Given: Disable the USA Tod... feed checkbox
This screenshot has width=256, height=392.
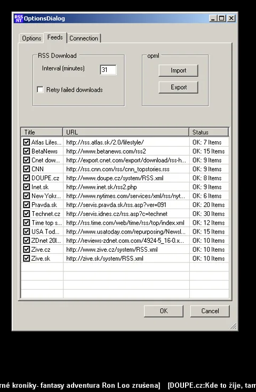Looking at the screenshot, I should point(27,231).
